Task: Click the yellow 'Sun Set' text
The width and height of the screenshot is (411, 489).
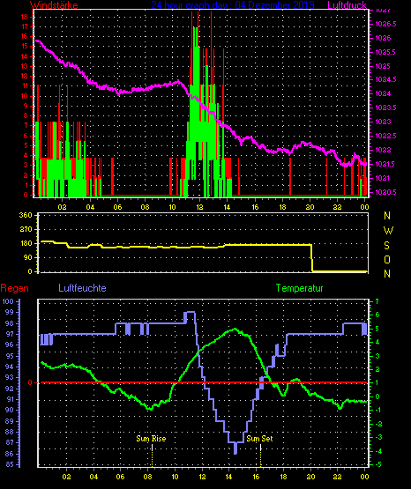Action: click(259, 439)
